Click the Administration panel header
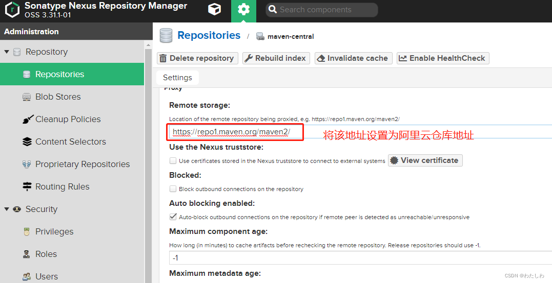552x283 pixels. click(76, 31)
